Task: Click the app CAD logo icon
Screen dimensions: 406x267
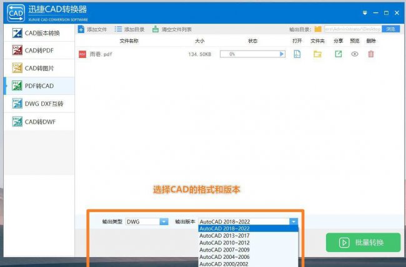Action: [16, 13]
